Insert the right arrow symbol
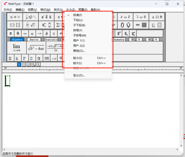The height and width of the screenshot is (157, 185). pos(39,33)
